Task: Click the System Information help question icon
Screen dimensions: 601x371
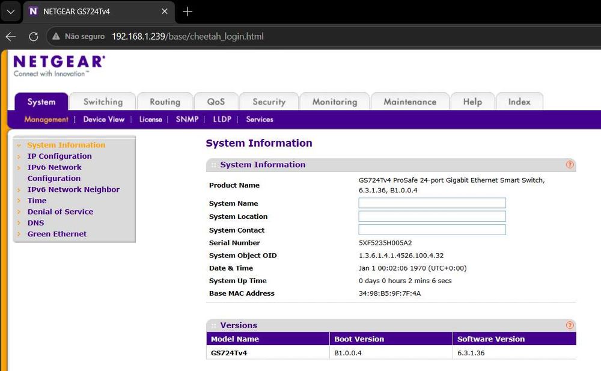Action: click(x=570, y=165)
